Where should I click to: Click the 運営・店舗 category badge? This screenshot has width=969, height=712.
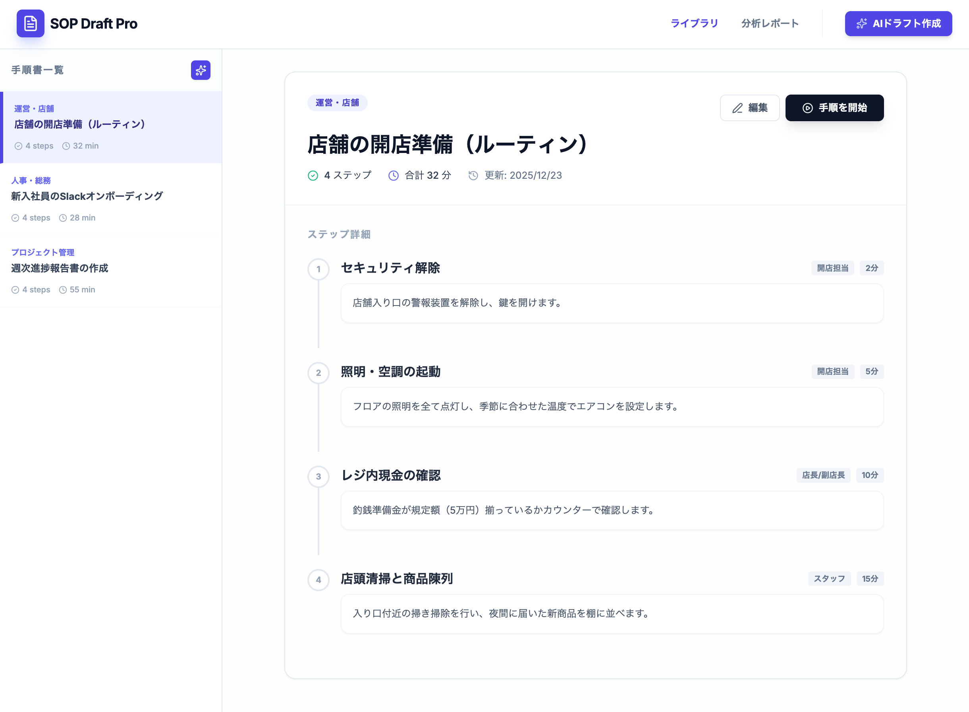pyautogui.click(x=337, y=103)
